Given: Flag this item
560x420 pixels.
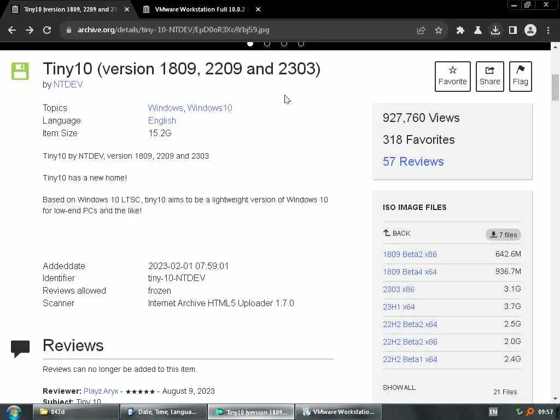Looking at the screenshot, I should pyautogui.click(x=521, y=77).
